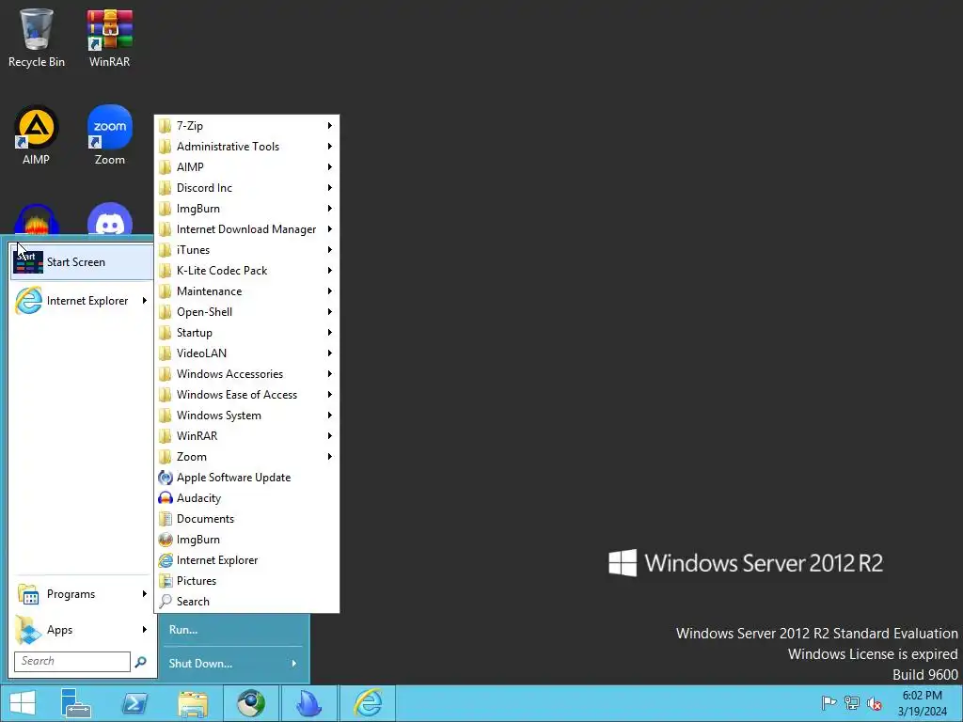Launch Internet Explorer from the taskbar

point(368,703)
